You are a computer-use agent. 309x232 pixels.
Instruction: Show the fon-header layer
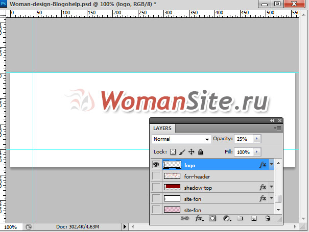[156, 176]
